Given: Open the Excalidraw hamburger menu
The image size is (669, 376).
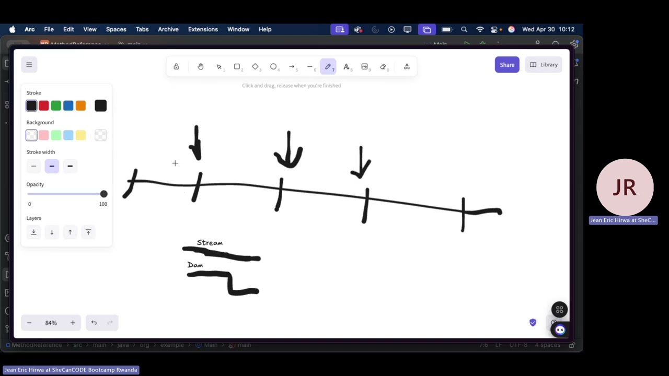Looking at the screenshot, I should click(29, 65).
